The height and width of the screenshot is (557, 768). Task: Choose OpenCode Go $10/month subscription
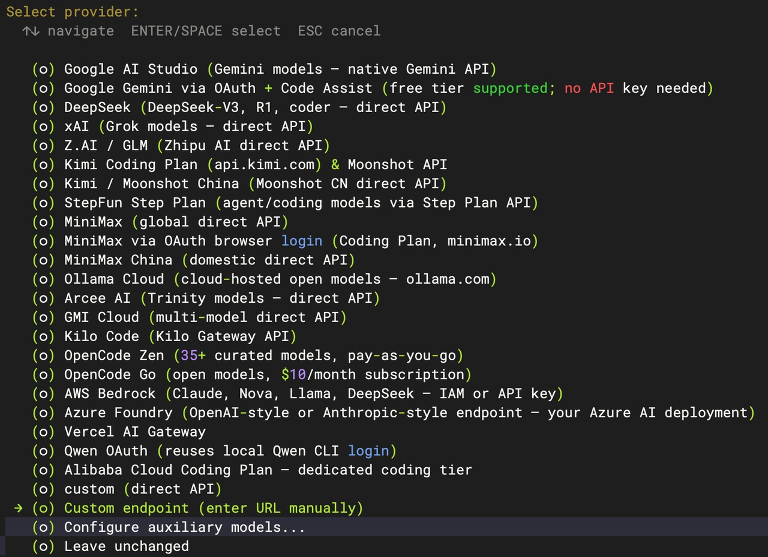252,376
